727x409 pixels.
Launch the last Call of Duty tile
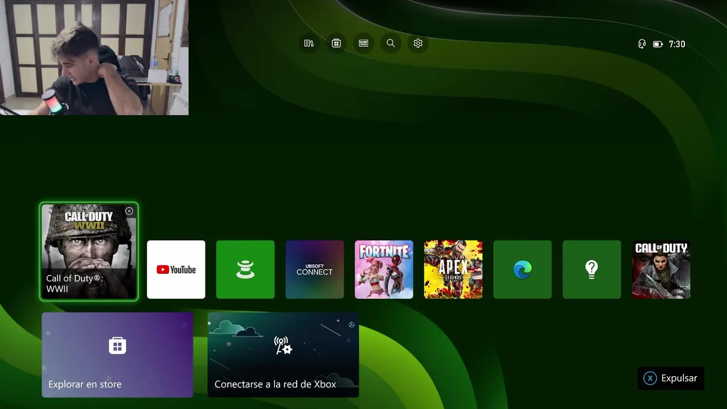coord(661,269)
